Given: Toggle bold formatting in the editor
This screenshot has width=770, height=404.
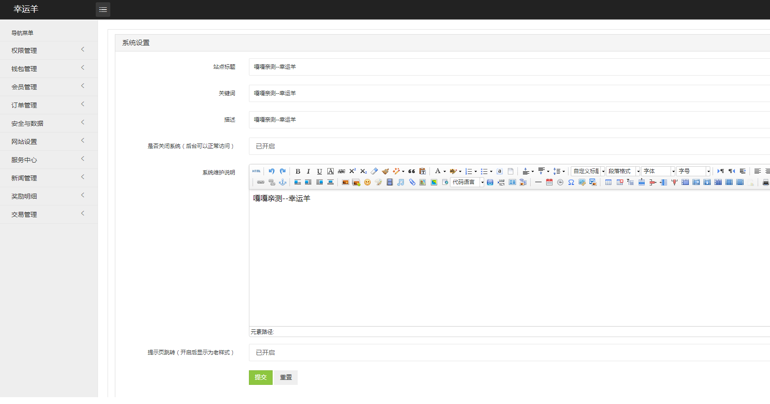Looking at the screenshot, I should 298,171.
